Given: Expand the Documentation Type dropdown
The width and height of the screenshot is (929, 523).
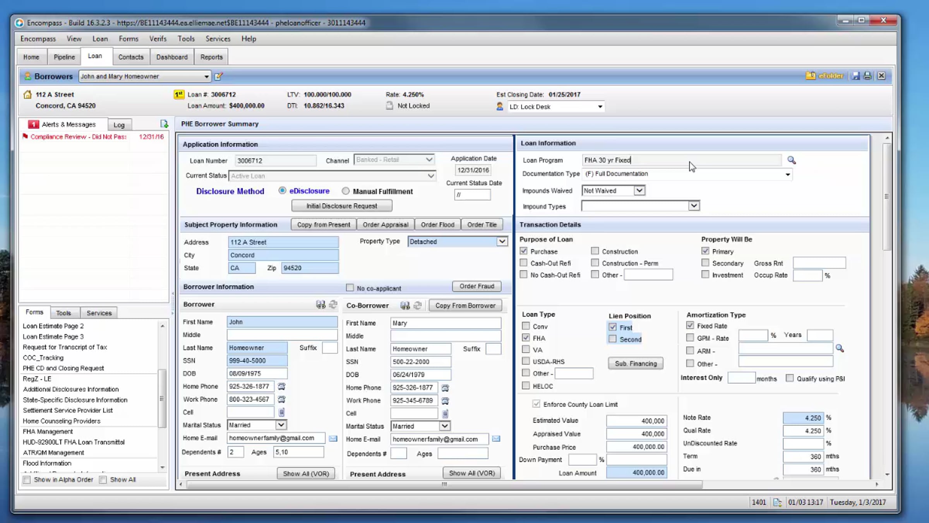Looking at the screenshot, I should click(x=788, y=174).
